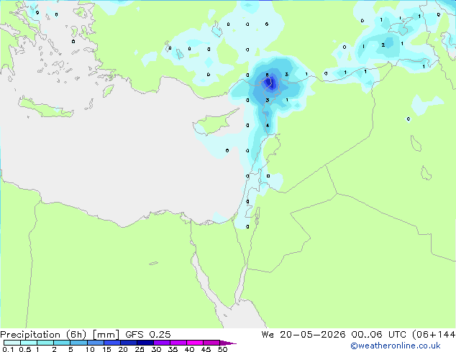Click the 35–40 mm legend color box
The width and height of the screenshot is (456, 352).
coord(178,343)
